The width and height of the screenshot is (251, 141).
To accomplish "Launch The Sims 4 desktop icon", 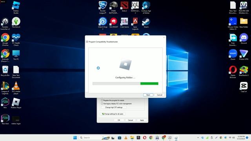I will (16, 23).
